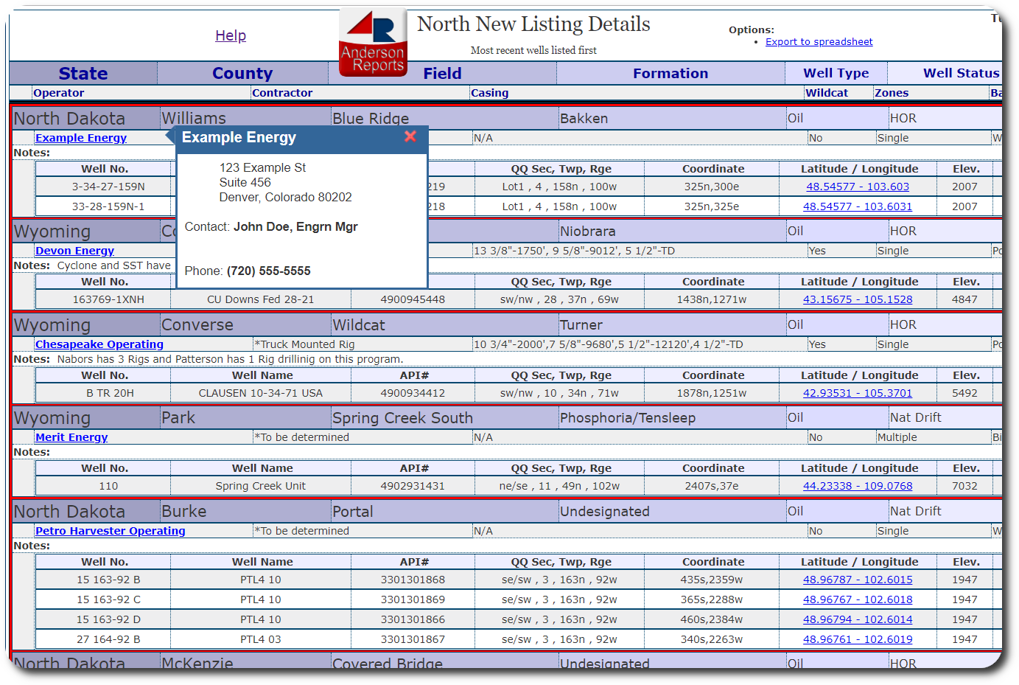The width and height of the screenshot is (1019, 685).
Task: Open the Example Energy operator link
Action: pyautogui.click(x=80, y=138)
